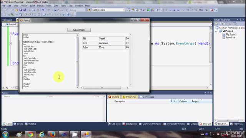This screenshot has height=138, width=246.
Task: Open the Project menu
Action: tap(24, 6)
